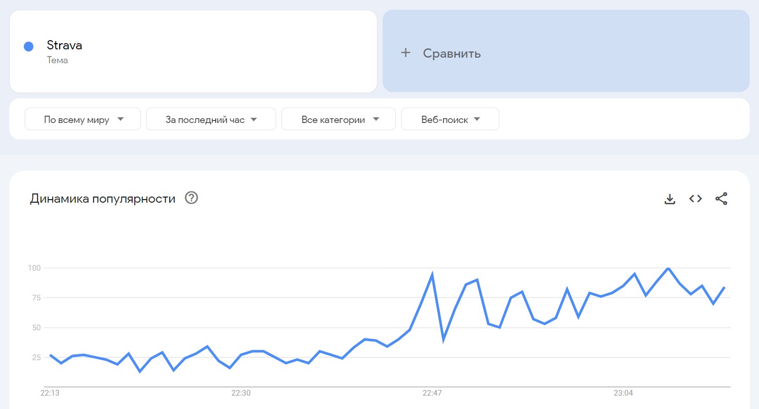Open help for Динамика популярности
Screen dimensions: 759x409
click(x=192, y=198)
